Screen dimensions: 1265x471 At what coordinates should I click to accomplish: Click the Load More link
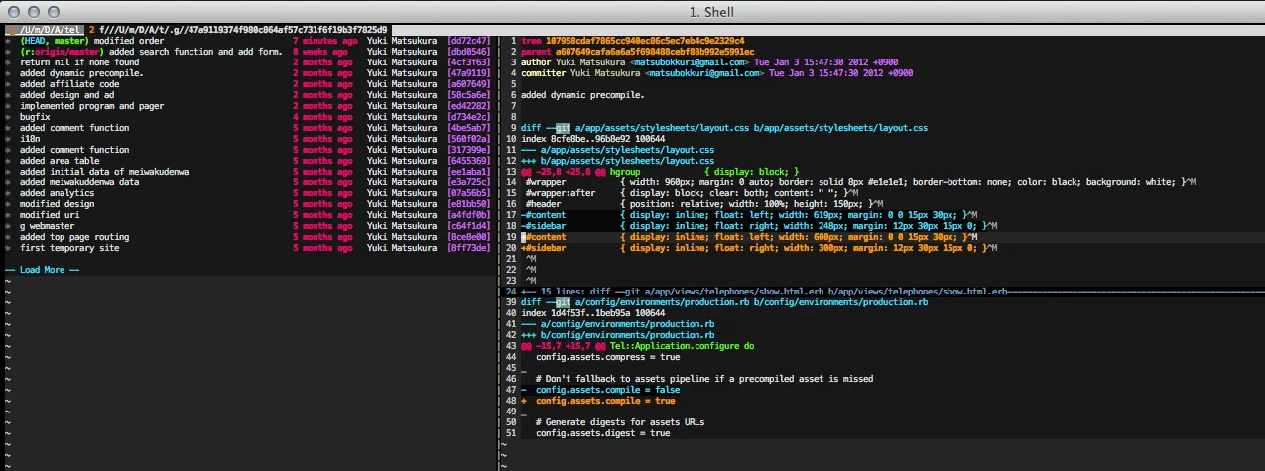pyautogui.click(x=42, y=270)
